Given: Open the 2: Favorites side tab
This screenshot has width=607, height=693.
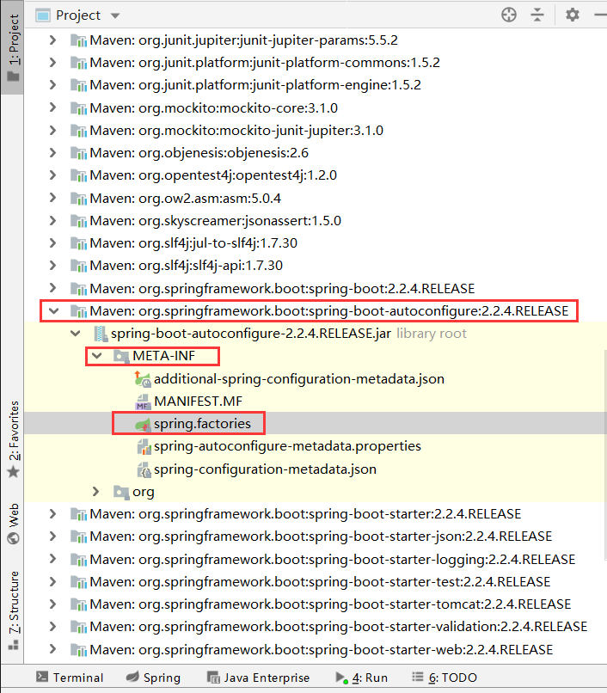Looking at the screenshot, I should point(14,438).
